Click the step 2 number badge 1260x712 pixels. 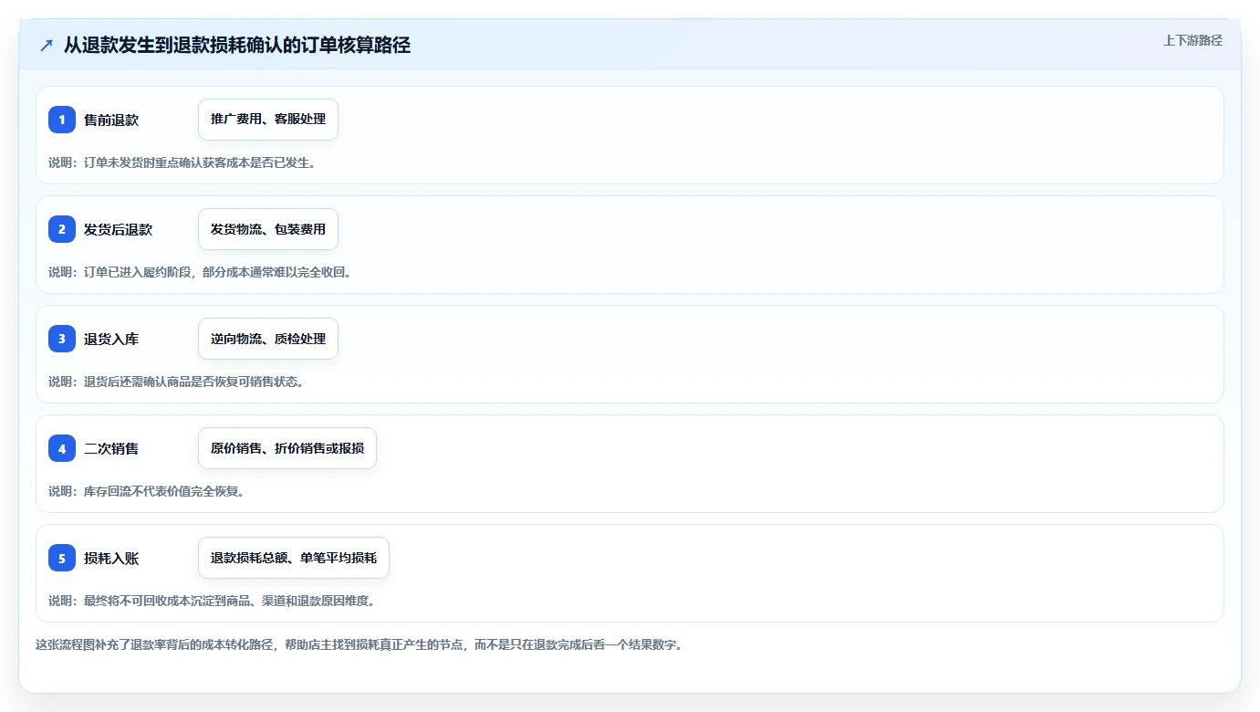[x=62, y=229]
